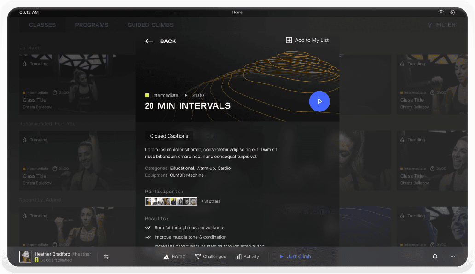This screenshot has height=274, width=475.
Task: Click flame icon on left Recently Added card
Action: pyautogui.click(x=25, y=216)
